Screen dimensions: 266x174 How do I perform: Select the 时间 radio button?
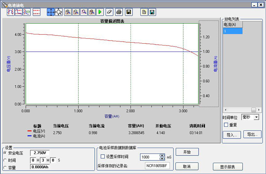[5, 161]
